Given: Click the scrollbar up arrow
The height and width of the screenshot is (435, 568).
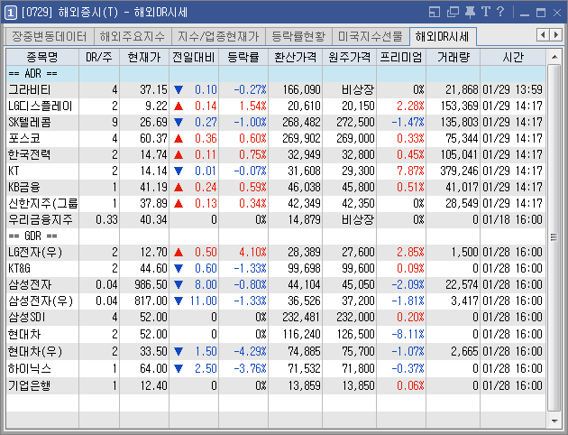Looking at the screenshot, I should coord(554,57).
